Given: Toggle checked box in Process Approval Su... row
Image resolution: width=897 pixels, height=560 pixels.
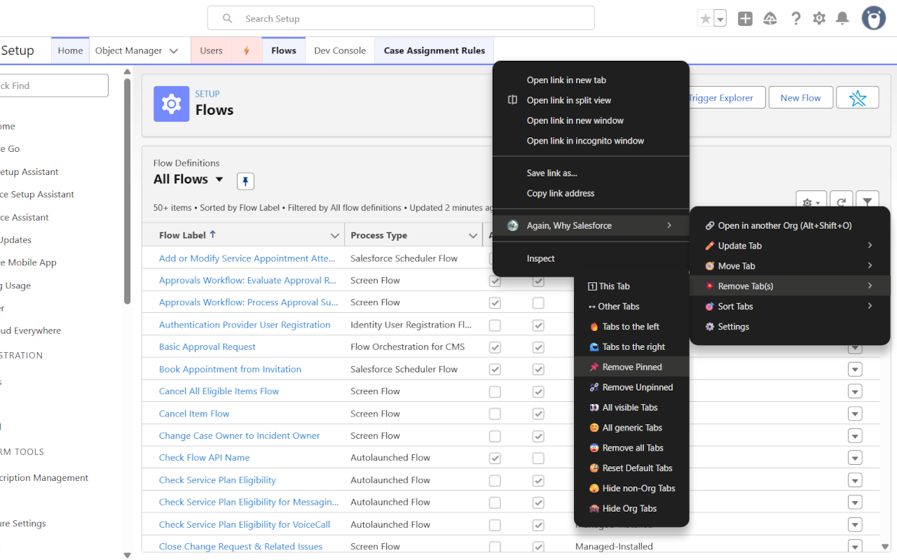Looking at the screenshot, I should coord(495,303).
